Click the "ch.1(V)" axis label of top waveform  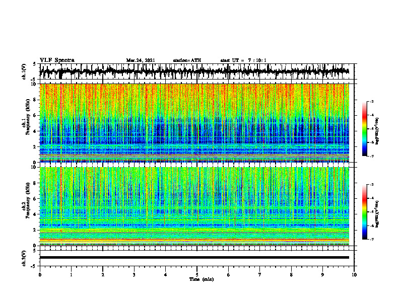click(24, 71)
